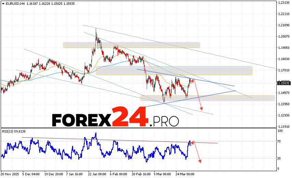Image resolution: width=292 pixels, height=178 pixels.
Task: Click the RSI level 70 axis label
Action: tap(279, 141)
